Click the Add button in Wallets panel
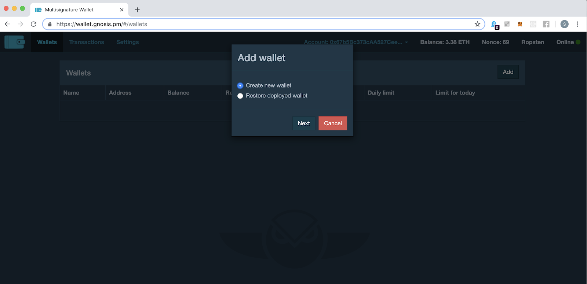The image size is (587, 284). 508,72
